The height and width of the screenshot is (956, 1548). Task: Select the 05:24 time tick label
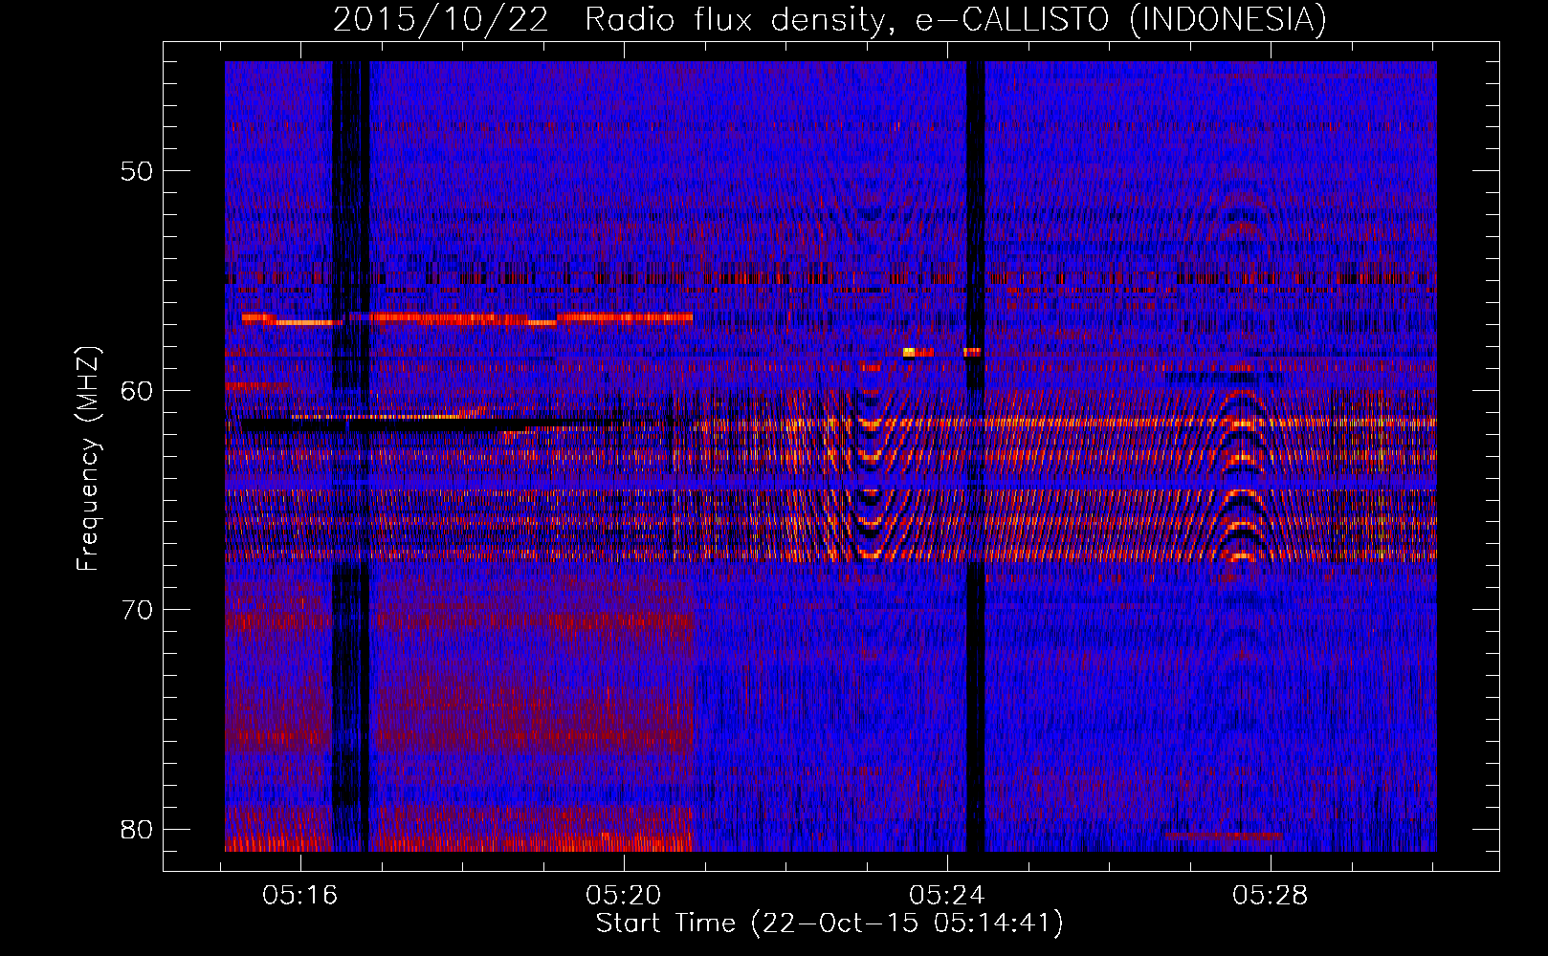pyautogui.click(x=947, y=896)
